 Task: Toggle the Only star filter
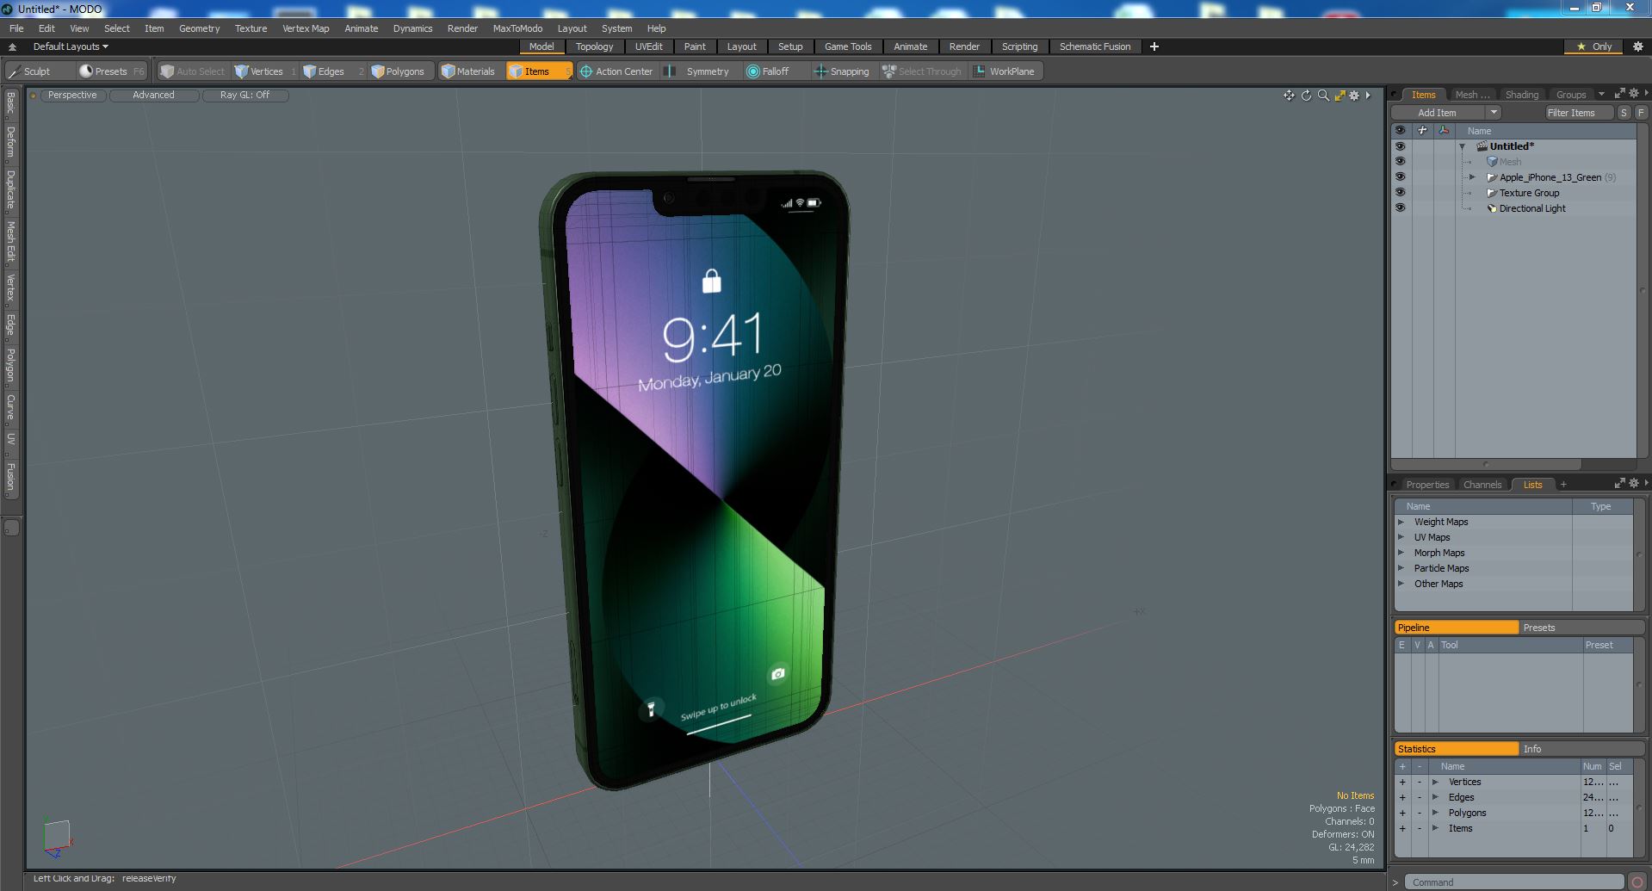(x=1594, y=46)
